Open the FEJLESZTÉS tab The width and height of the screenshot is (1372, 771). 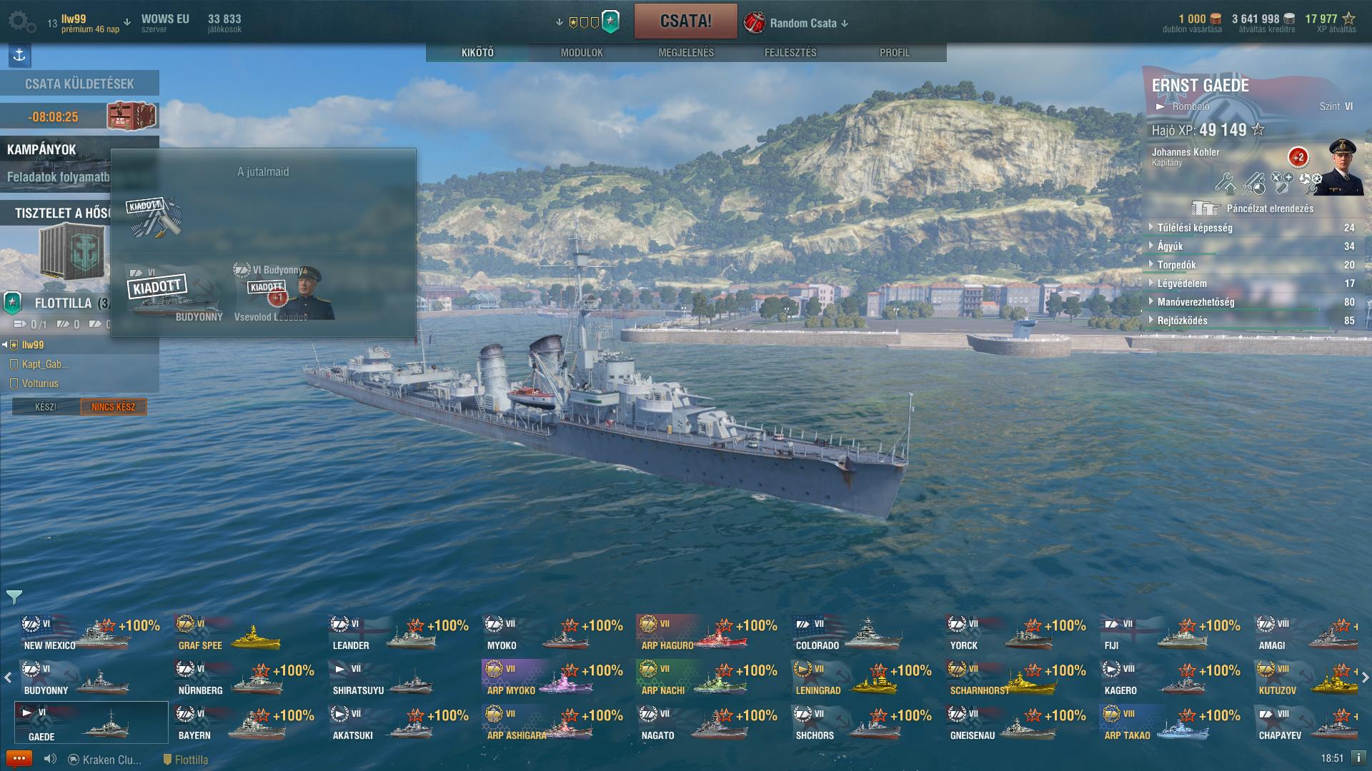pos(790,53)
